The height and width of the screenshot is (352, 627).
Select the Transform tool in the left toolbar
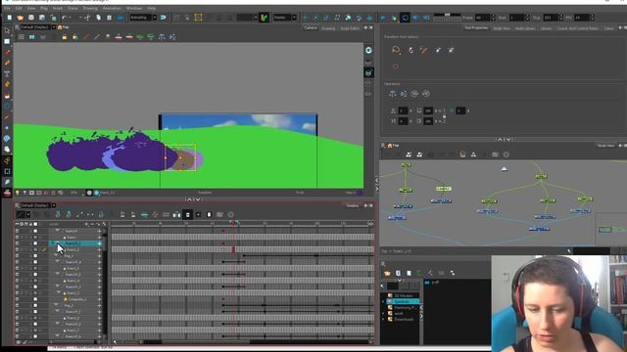pos(7,172)
